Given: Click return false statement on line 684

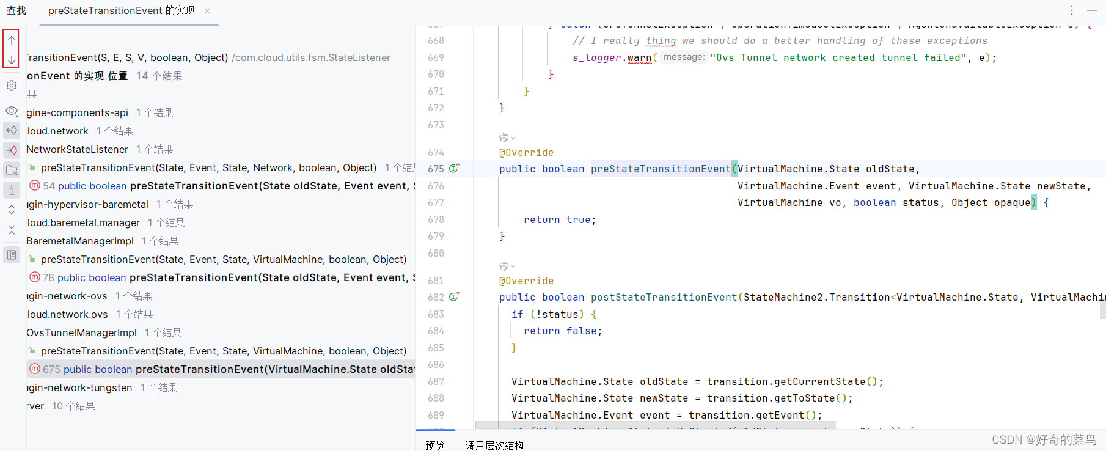Looking at the screenshot, I should click(563, 331).
